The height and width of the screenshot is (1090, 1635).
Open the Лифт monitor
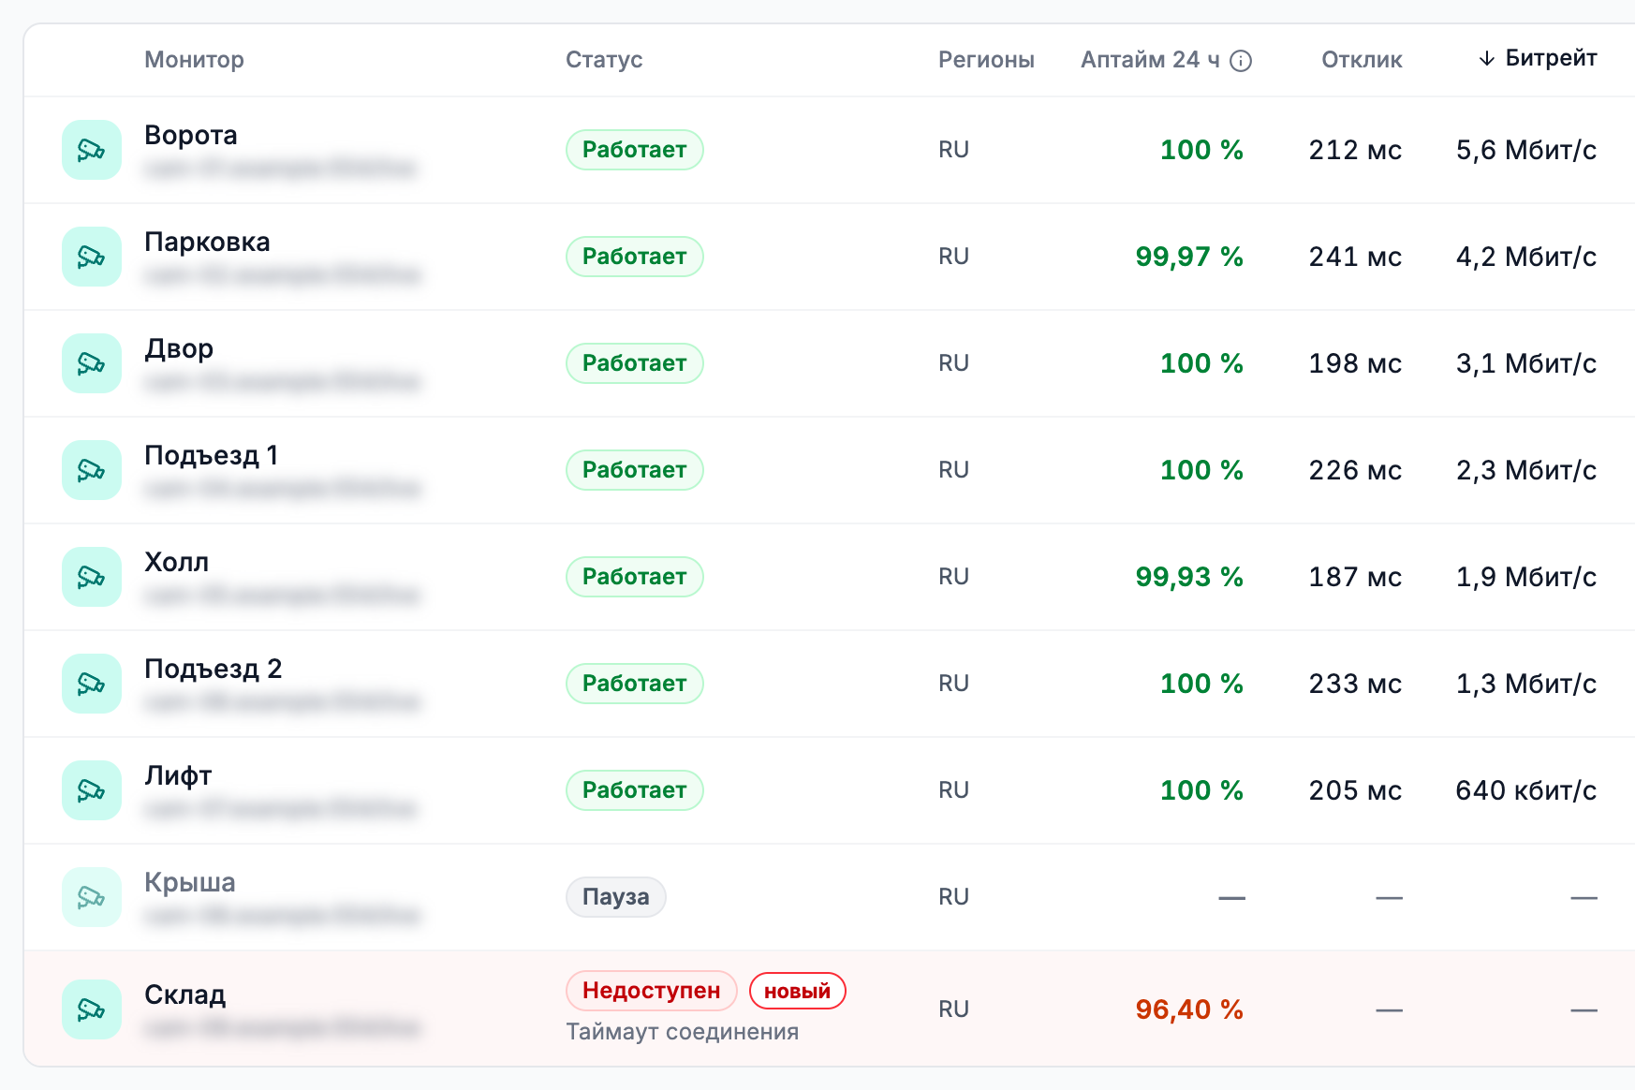178,775
